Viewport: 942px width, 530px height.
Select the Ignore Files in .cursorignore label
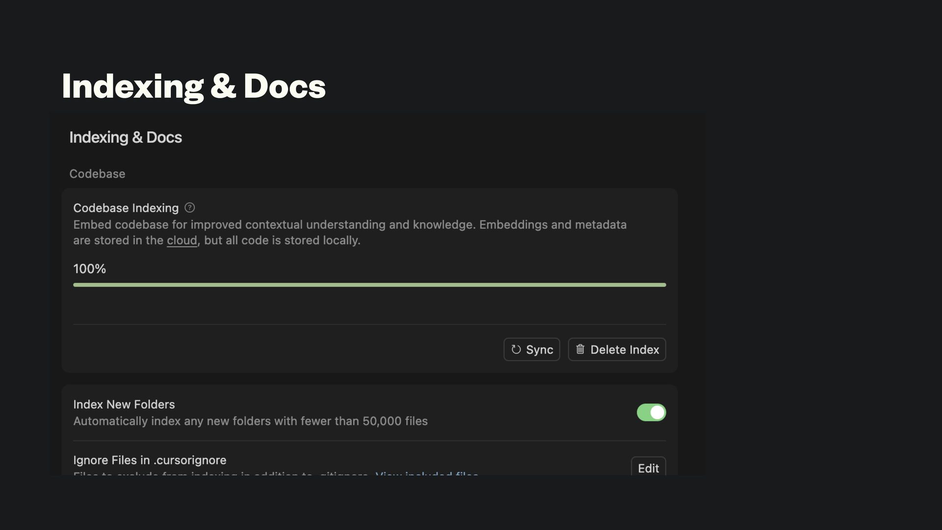click(x=150, y=460)
